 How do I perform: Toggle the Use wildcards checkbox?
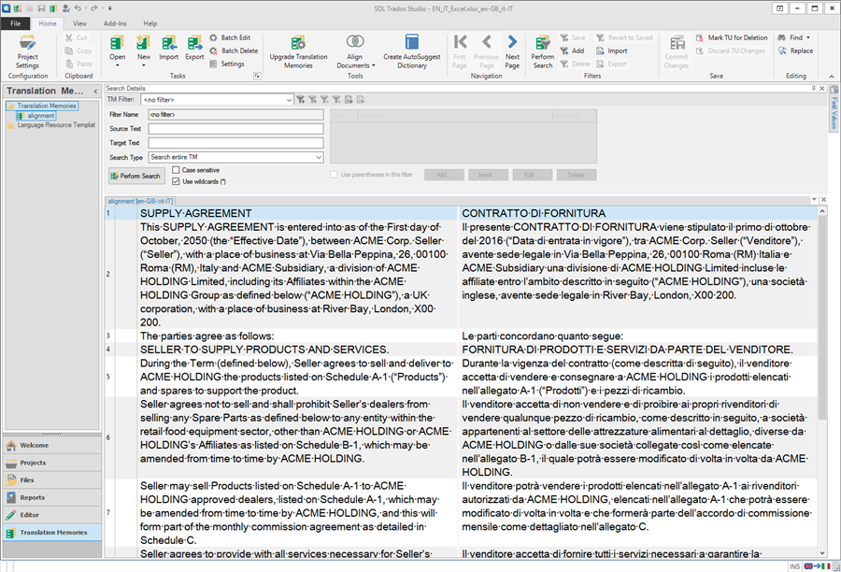(176, 182)
